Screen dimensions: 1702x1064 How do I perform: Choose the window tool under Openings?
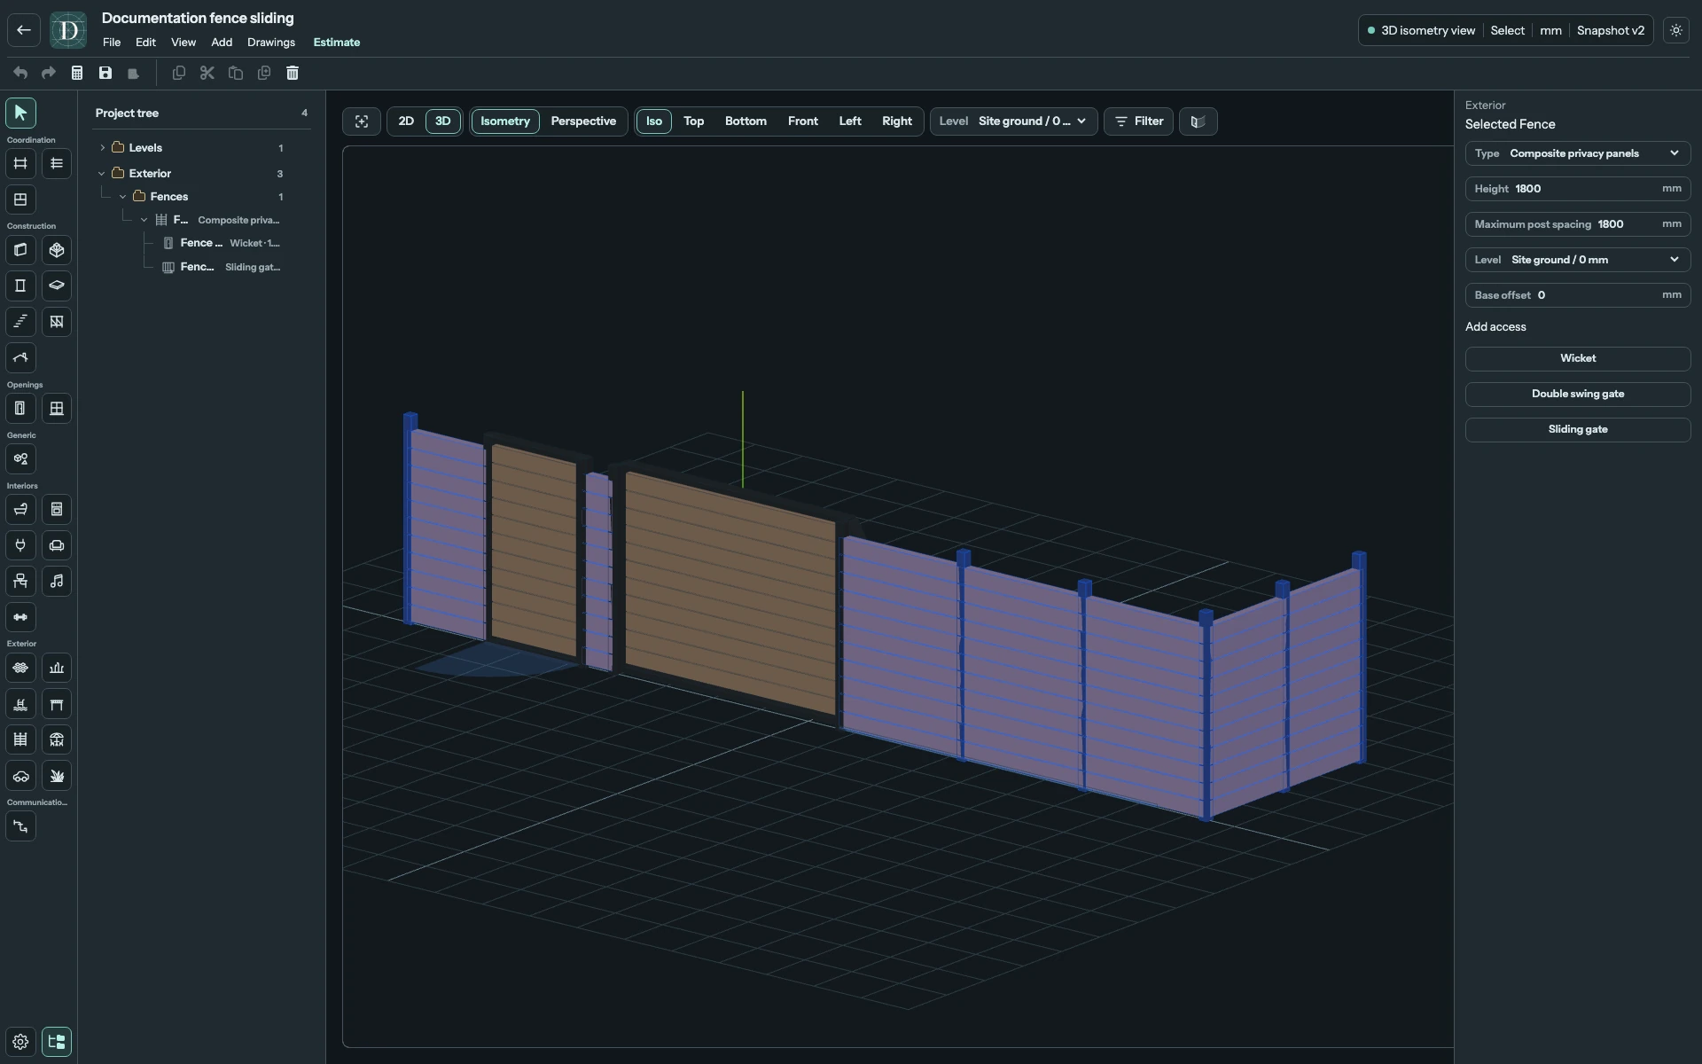(x=57, y=409)
